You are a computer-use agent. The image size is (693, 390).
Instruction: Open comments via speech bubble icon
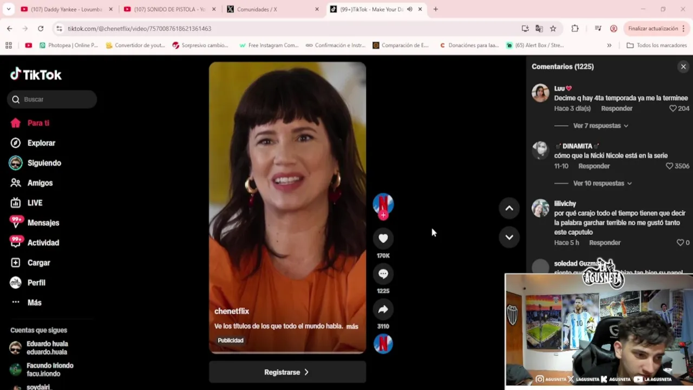point(383,274)
